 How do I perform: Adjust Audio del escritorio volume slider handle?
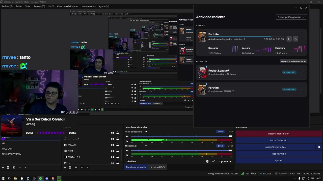(x=230, y=136)
